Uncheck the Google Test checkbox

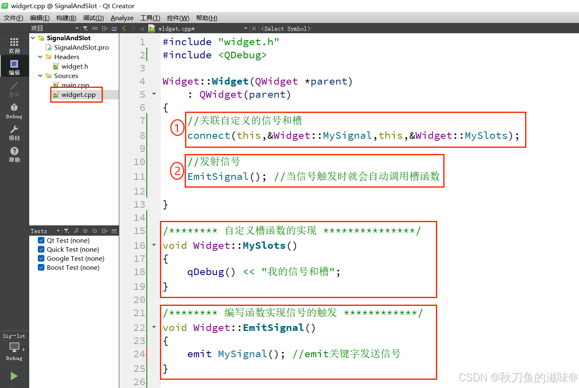coord(41,258)
